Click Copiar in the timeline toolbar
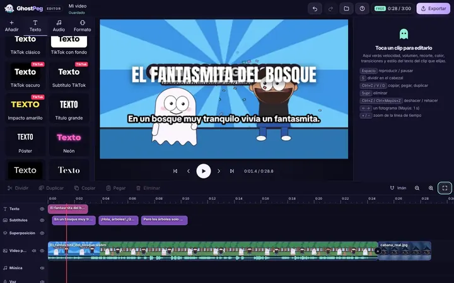This screenshot has height=283, width=454. click(x=85, y=188)
